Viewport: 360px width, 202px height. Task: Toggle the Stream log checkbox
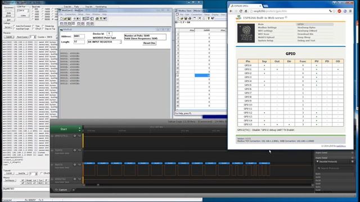coord(43,26)
